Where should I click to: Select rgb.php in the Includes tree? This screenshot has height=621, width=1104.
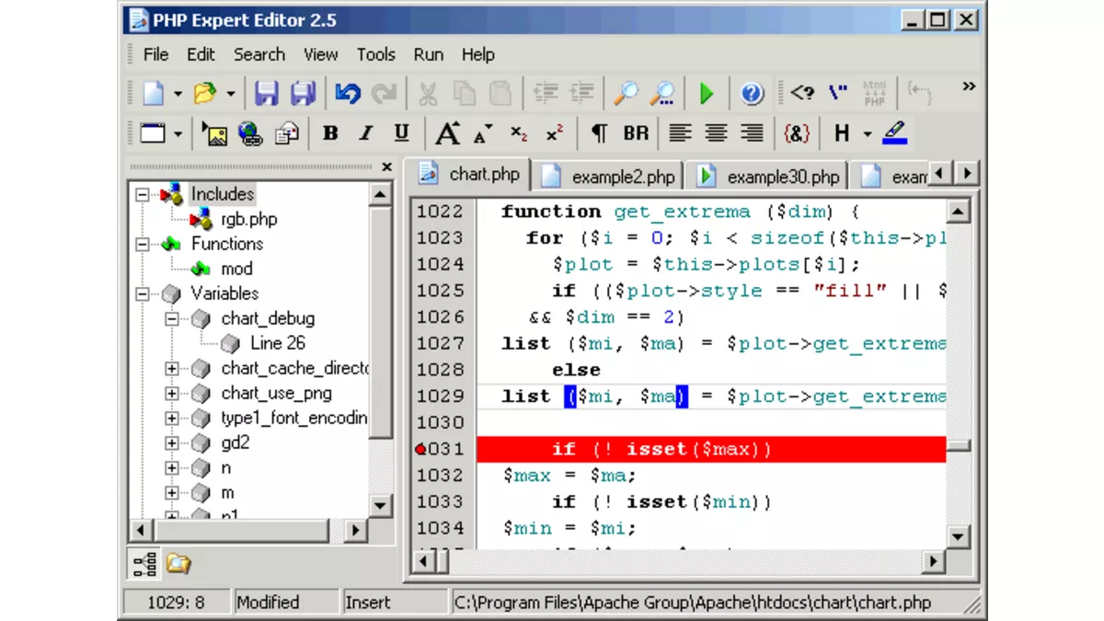click(248, 219)
